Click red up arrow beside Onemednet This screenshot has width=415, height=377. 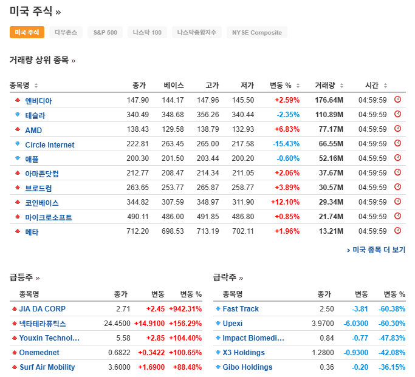coord(15,352)
